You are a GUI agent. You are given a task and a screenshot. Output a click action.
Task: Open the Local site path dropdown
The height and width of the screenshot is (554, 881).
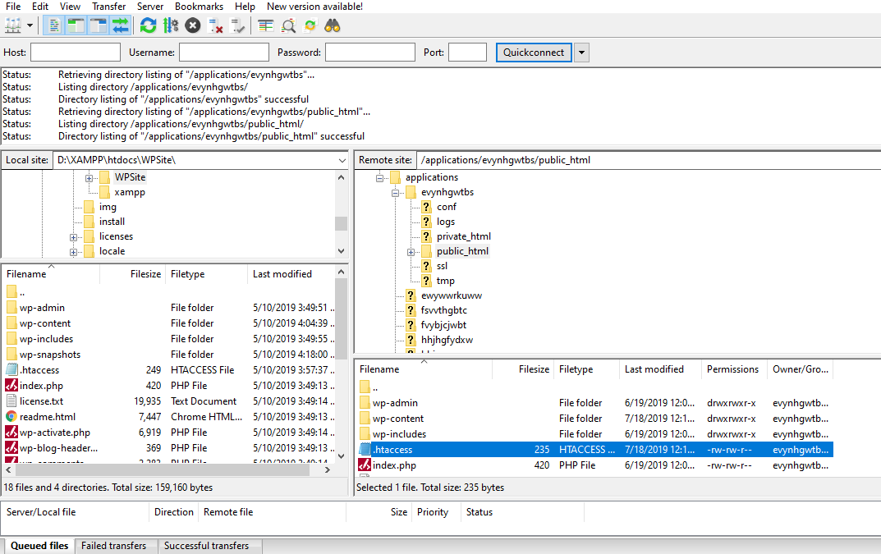tap(342, 161)
